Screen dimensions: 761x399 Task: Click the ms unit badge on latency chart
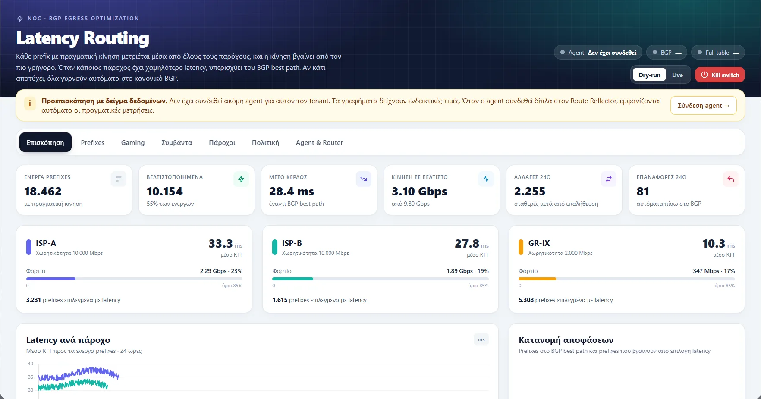(x=481, y=339)
